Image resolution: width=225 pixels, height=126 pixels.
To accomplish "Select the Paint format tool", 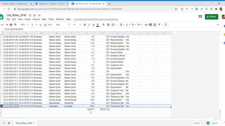I will pyautogui.click(x=15, y=25).
